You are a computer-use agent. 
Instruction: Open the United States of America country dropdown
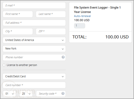(x=34, y=40)
